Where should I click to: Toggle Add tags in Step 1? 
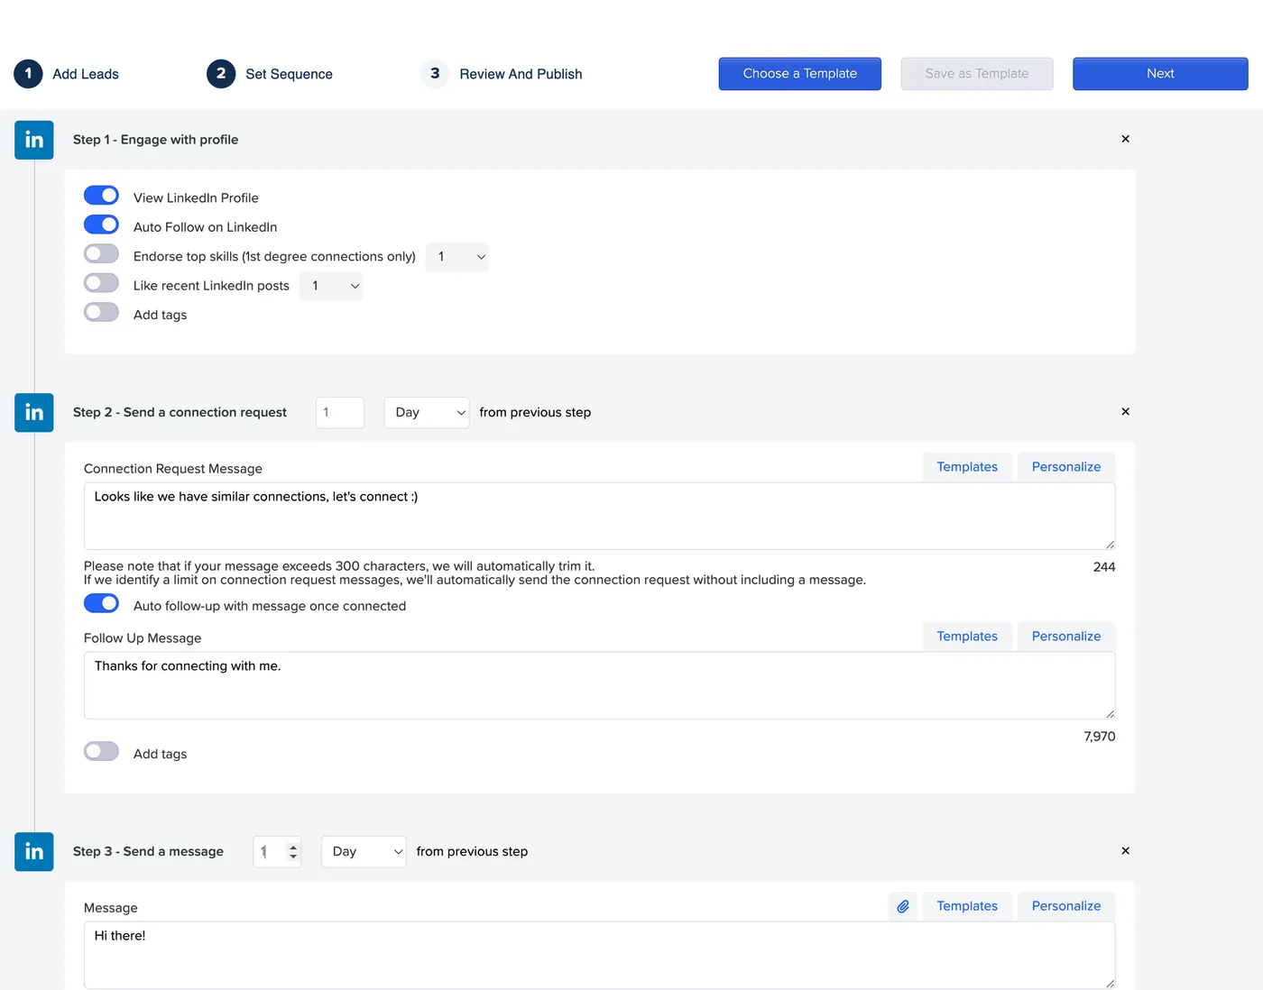101,312
